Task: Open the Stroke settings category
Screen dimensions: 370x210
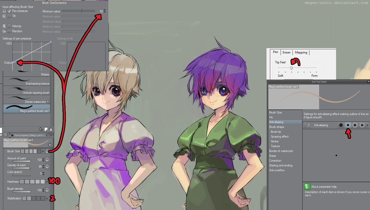Action: click(274, 141)
